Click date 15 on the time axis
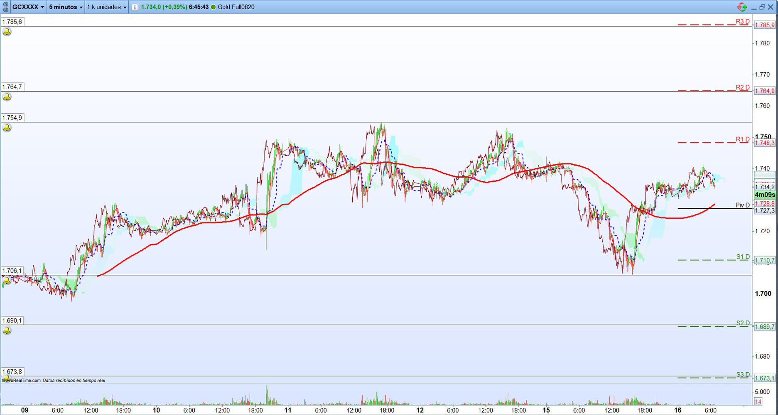 546,410
